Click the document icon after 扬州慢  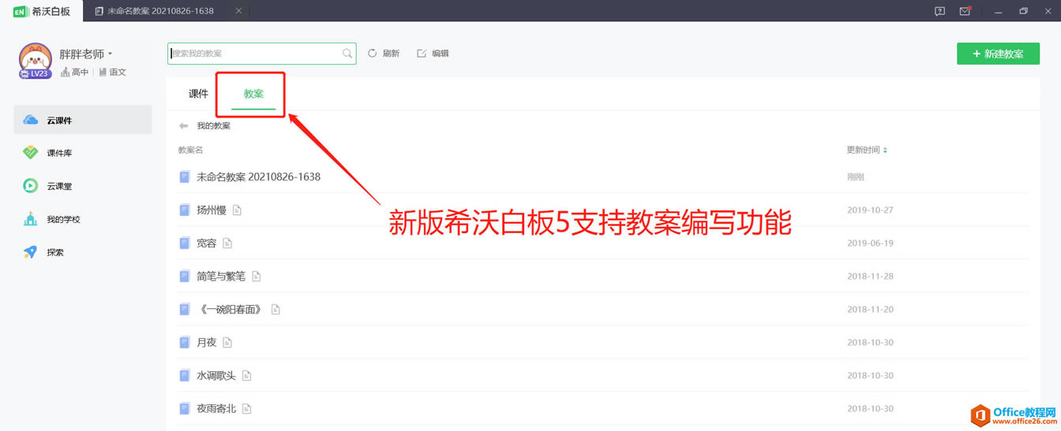pyautogui.click(x=237, y=210)
